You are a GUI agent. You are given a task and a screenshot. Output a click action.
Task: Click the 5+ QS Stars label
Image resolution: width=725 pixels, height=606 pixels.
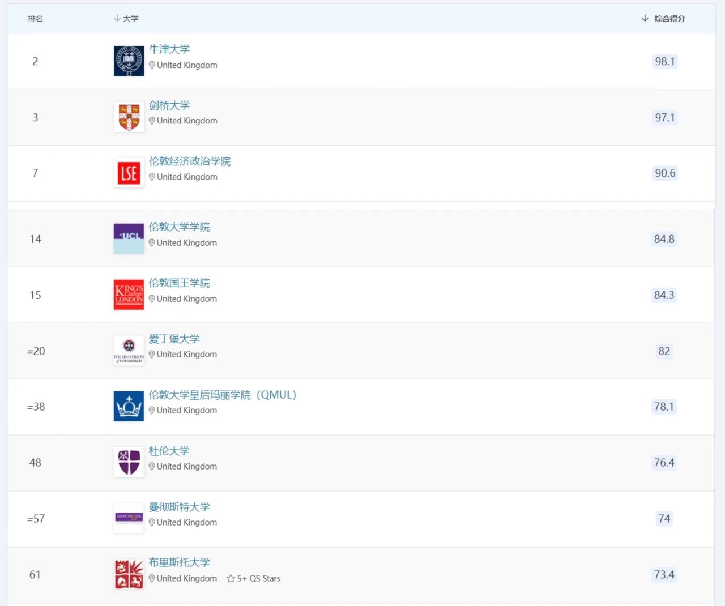coord(259,578)
